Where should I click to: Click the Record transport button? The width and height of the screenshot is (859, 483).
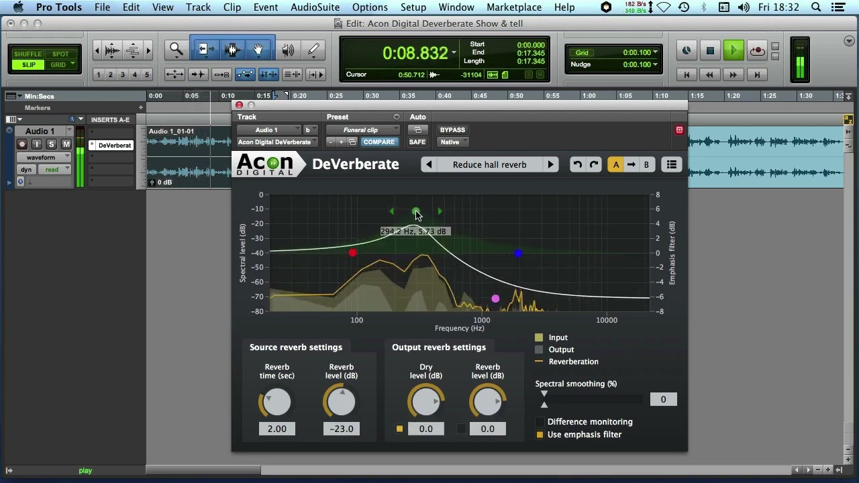(757, 50)
